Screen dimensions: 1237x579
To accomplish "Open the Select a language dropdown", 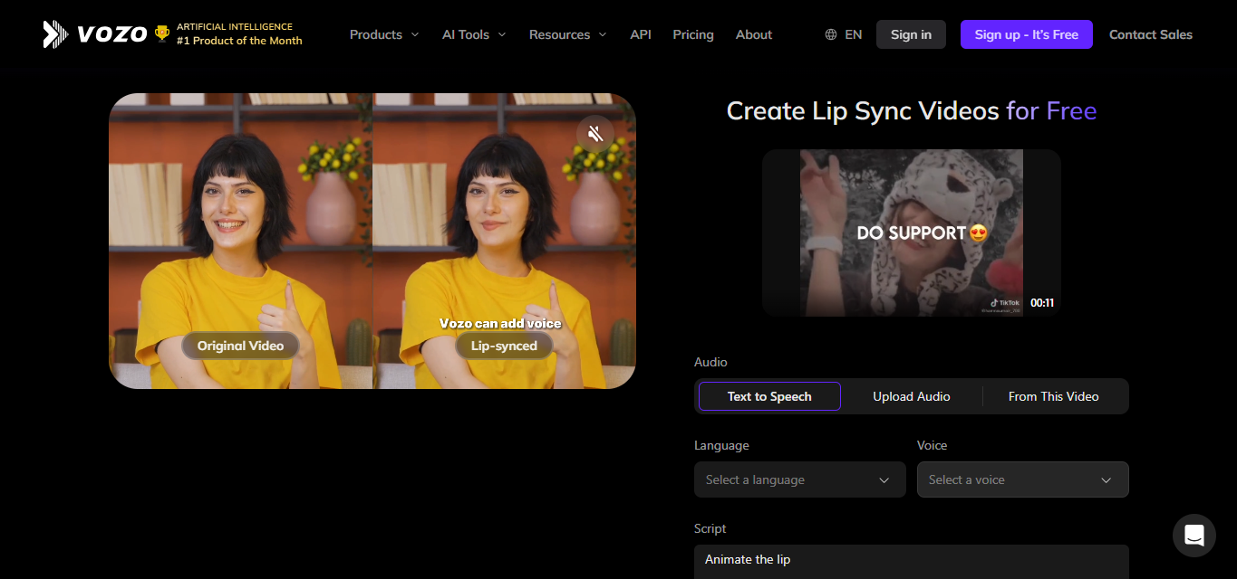I will point(798,479).
